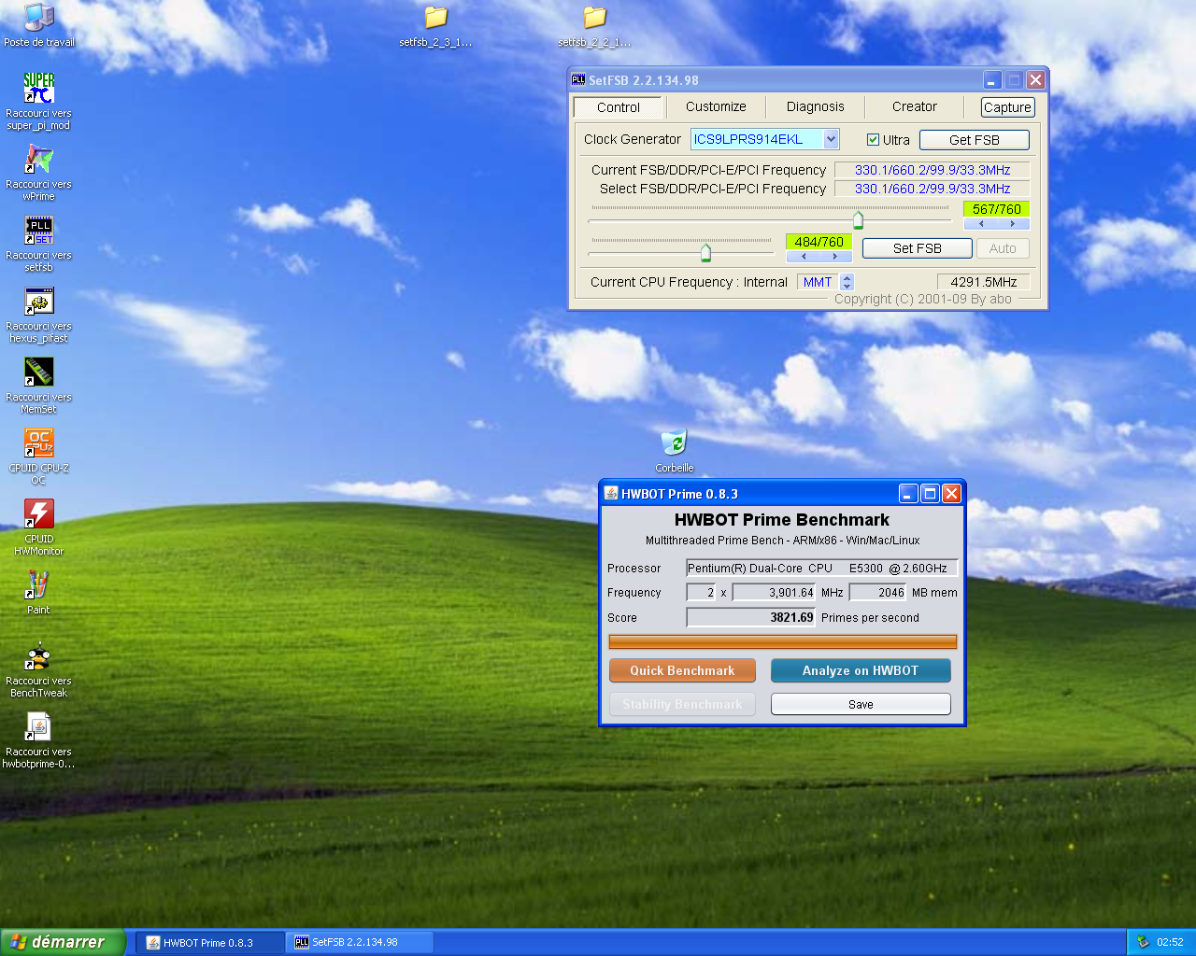The image size is (1196, 956).
Task: Open the setfsb desktop shortcut icon
Action: pyautogui.click(x=38, y=230)
